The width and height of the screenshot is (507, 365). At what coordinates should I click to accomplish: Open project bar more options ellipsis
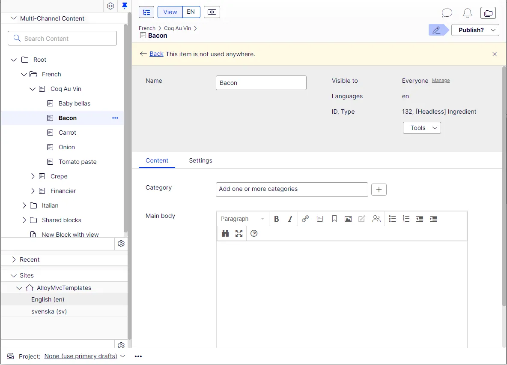138,356
